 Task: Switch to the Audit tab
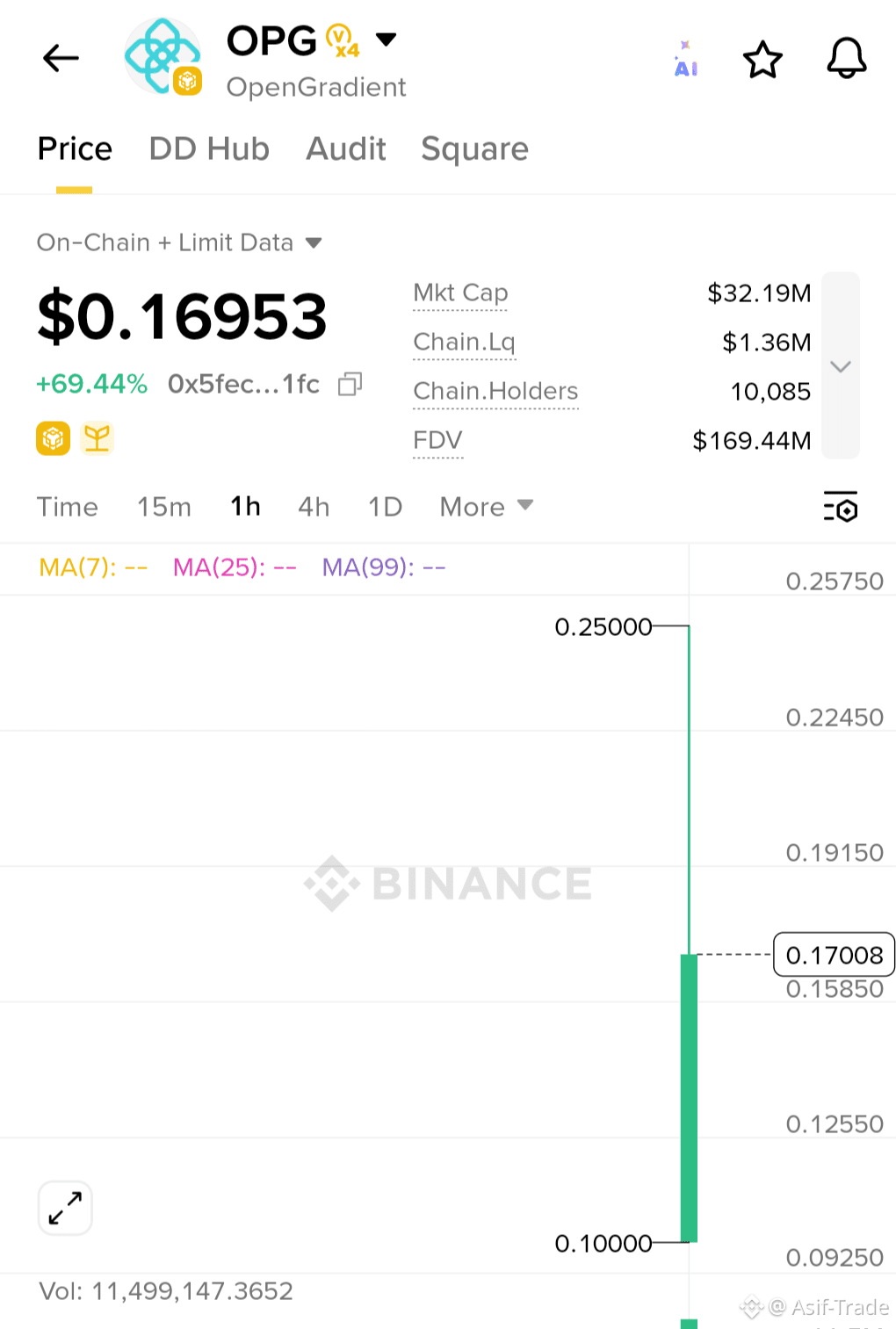346,148
